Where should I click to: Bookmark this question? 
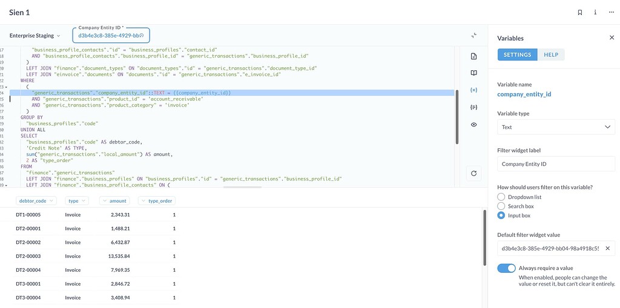pos(579,12)
